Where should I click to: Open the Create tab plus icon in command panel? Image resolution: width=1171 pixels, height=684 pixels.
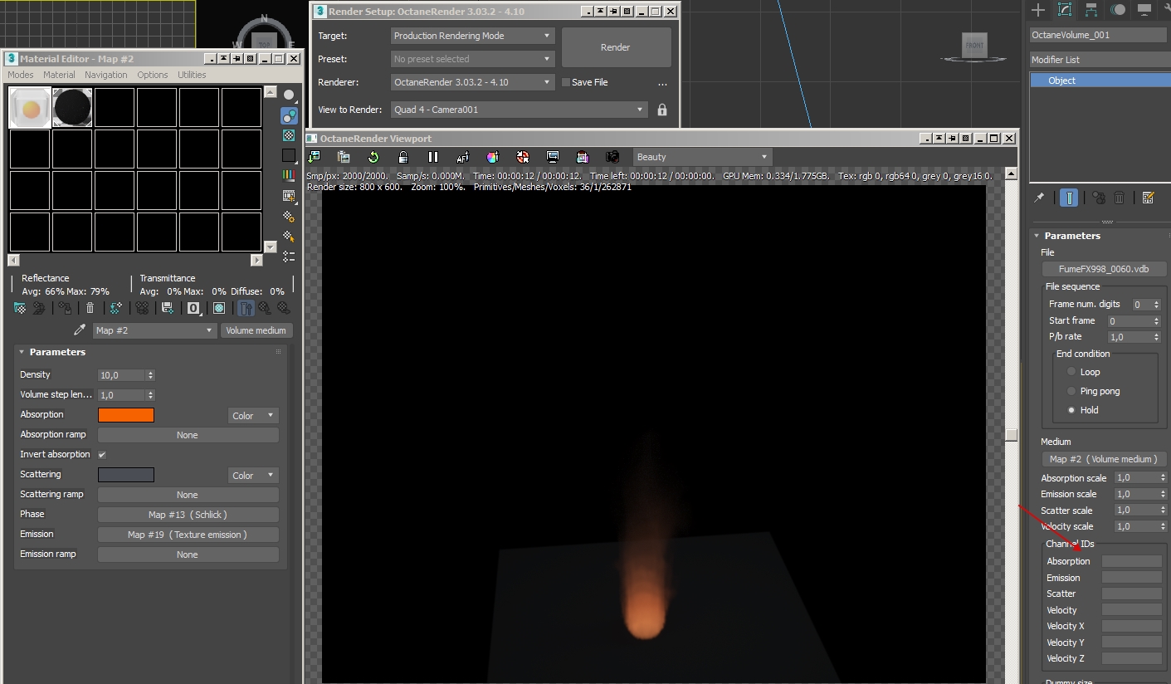[1038, 10]
